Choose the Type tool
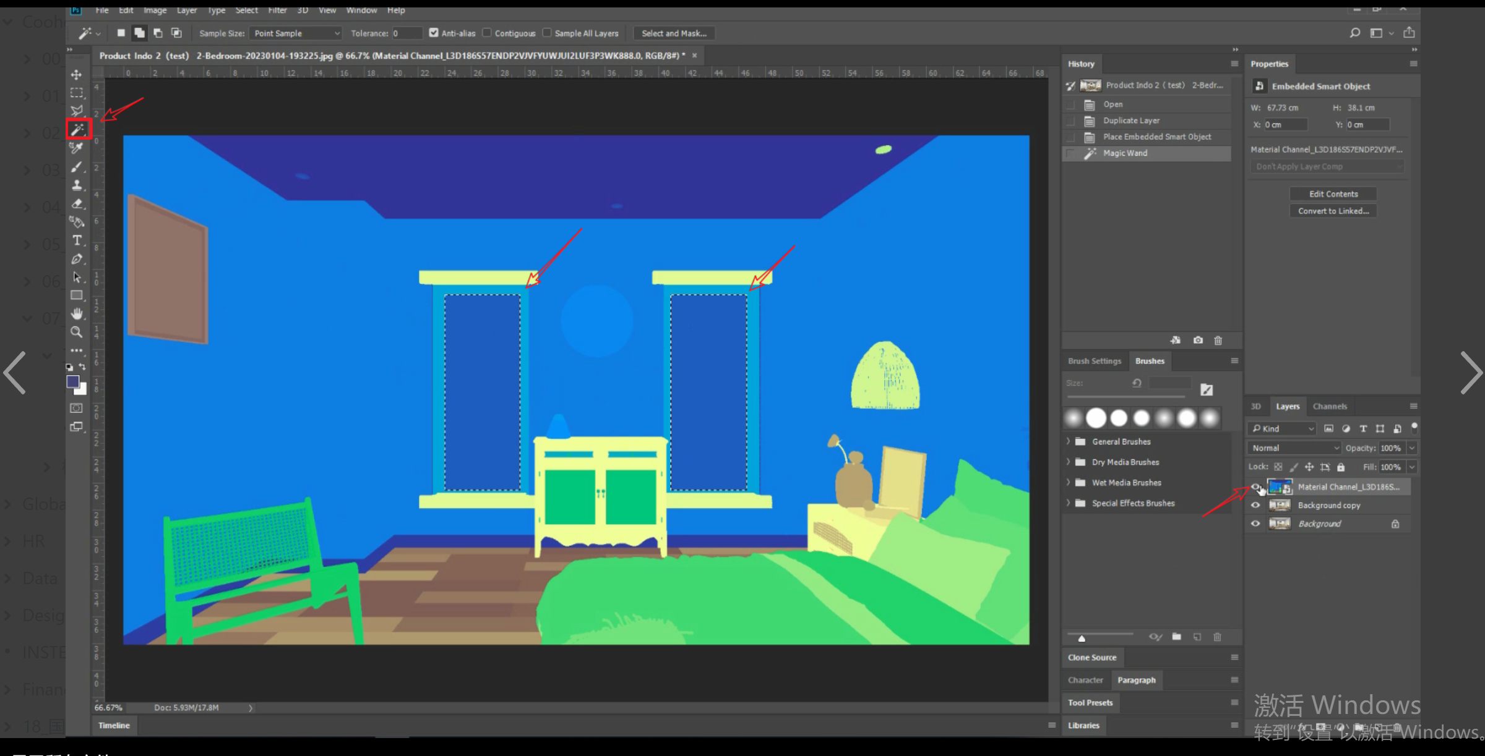Screen dimensions: 1485x756 77,240
